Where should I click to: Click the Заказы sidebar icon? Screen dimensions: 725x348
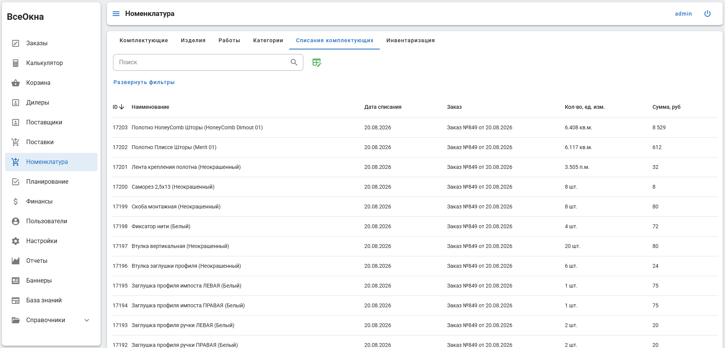pos(16,43)
